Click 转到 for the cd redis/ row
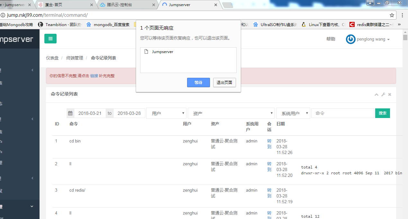Screen dimensions: 408x219 point(269,193)
